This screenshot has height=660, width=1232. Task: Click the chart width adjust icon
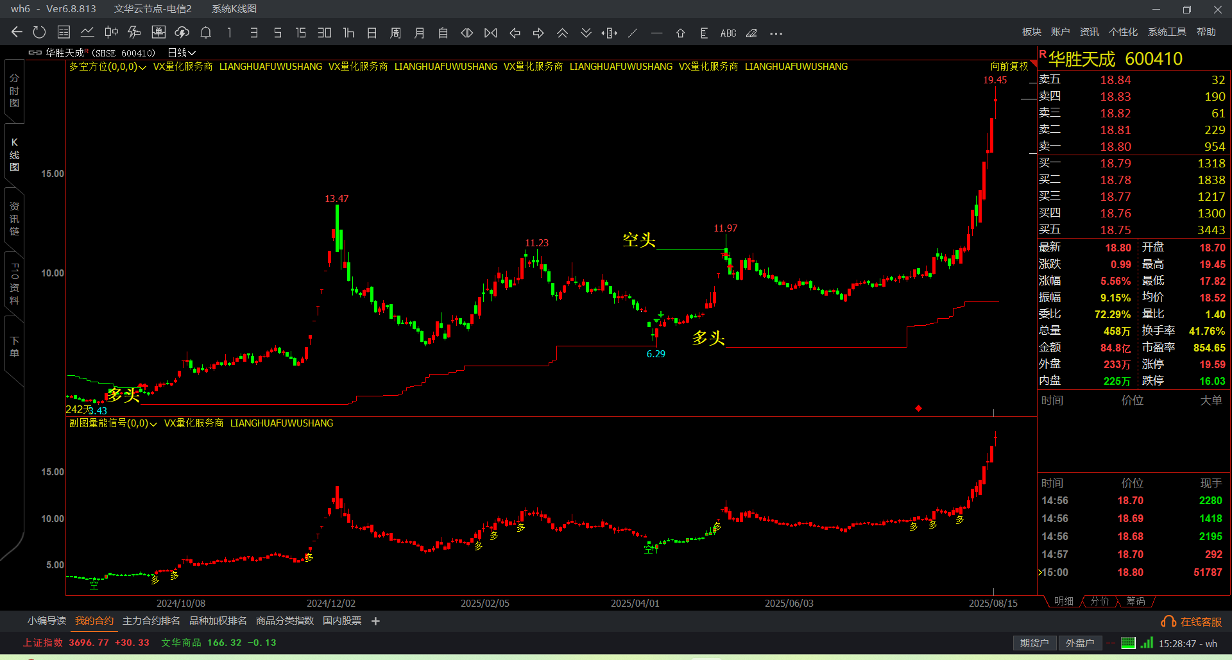coord(610,33)
